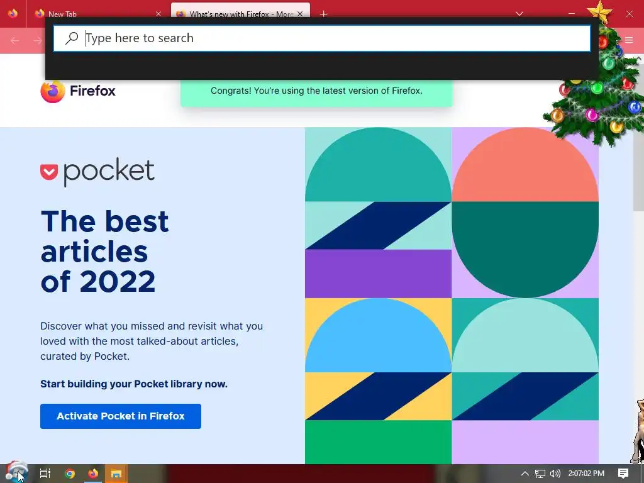Click the Firefox View icon at top-left

(13, 14)
